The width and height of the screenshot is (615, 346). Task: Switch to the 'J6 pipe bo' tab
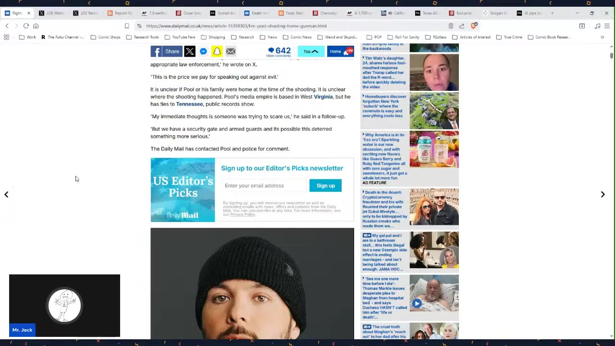pyautogui.click(x=529, y=13)
